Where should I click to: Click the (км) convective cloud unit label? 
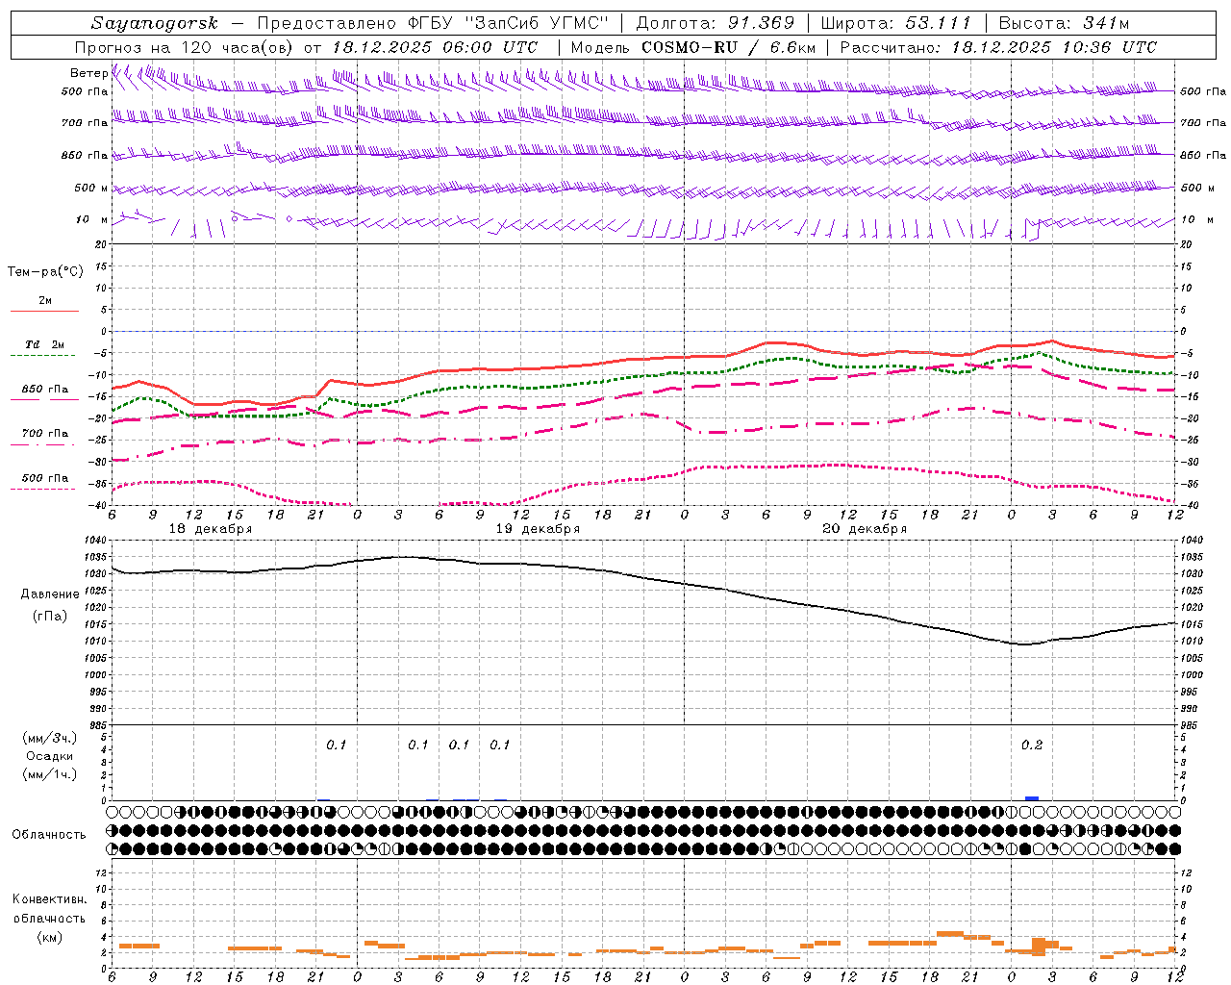tap(49, 936)
